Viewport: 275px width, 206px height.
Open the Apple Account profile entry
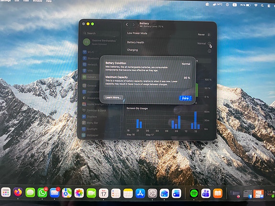[x=101, y=42]
